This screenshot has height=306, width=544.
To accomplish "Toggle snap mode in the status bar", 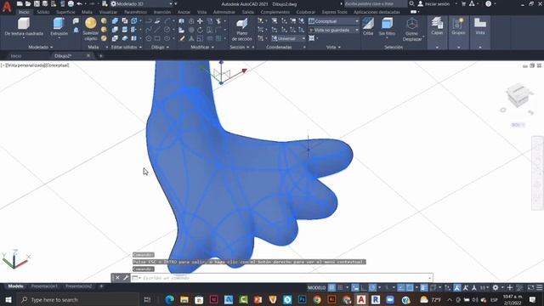I will (x=341, y=287).
